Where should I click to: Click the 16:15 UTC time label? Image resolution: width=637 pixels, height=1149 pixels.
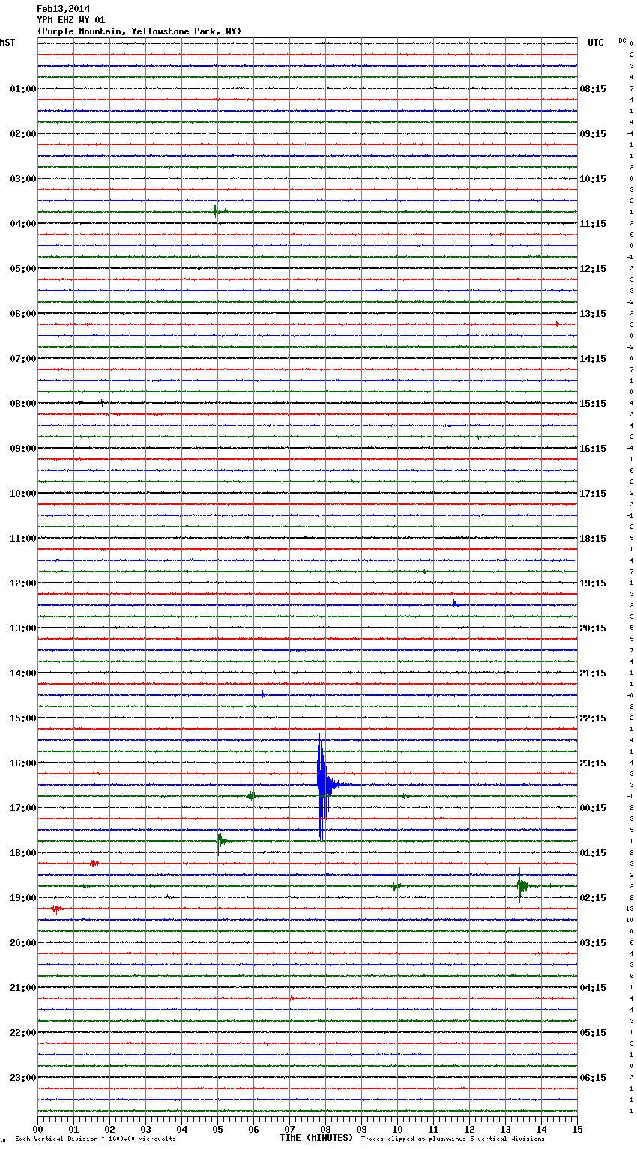(593, 449)
